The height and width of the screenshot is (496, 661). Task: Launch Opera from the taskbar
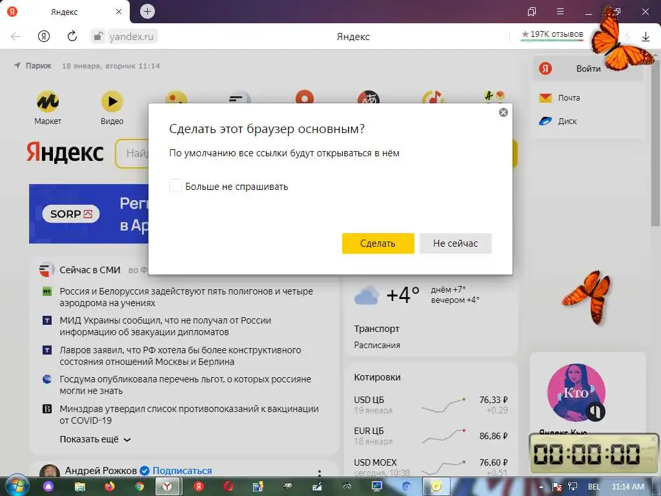tap(229, 486)
